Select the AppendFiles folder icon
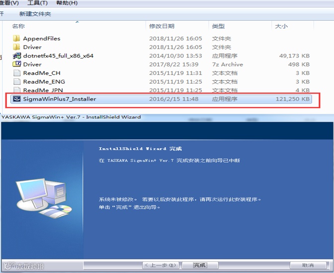Image resolution: width=334 pixels, height=273 pixels. point(16,39)
